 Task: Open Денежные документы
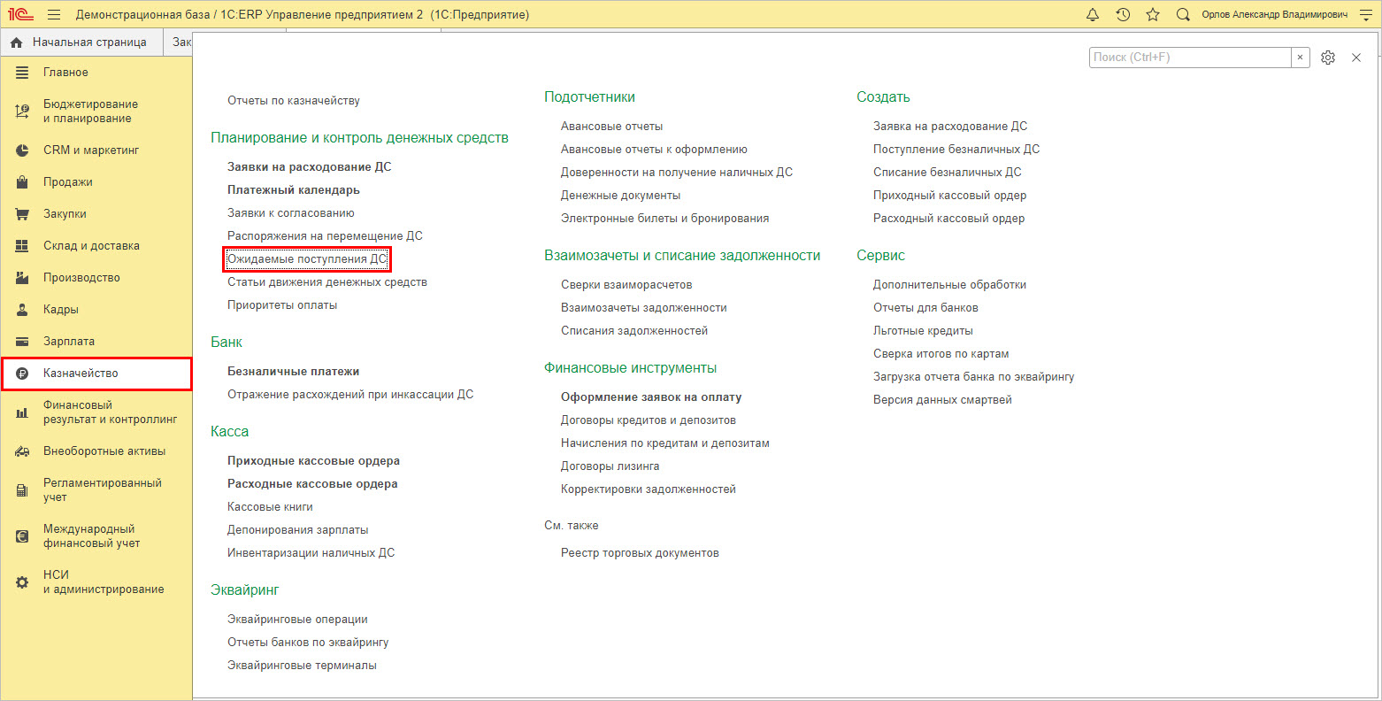tap(620, 195)
